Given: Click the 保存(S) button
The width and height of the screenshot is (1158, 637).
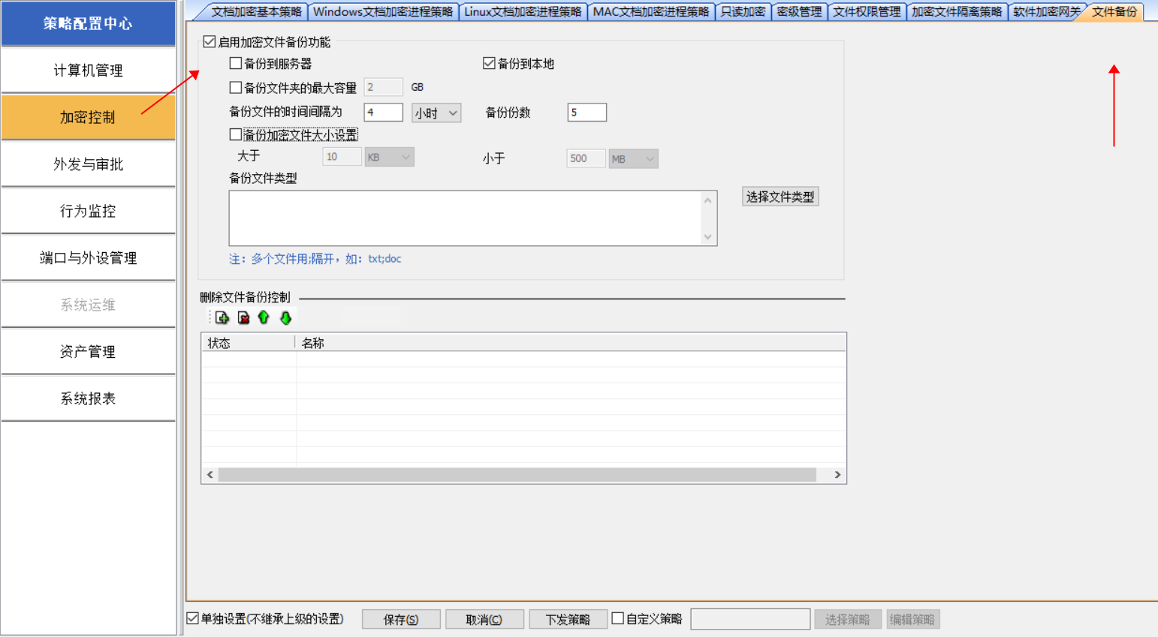Looking at the screenshot, I should 400,620.
